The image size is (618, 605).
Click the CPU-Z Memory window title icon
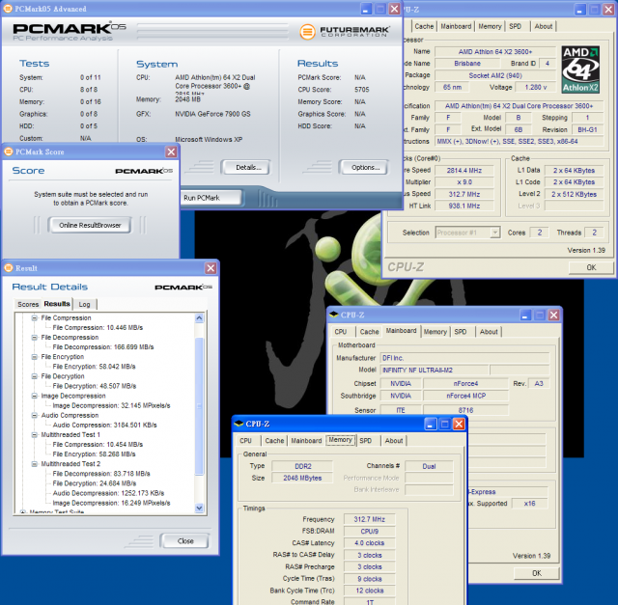239,424
